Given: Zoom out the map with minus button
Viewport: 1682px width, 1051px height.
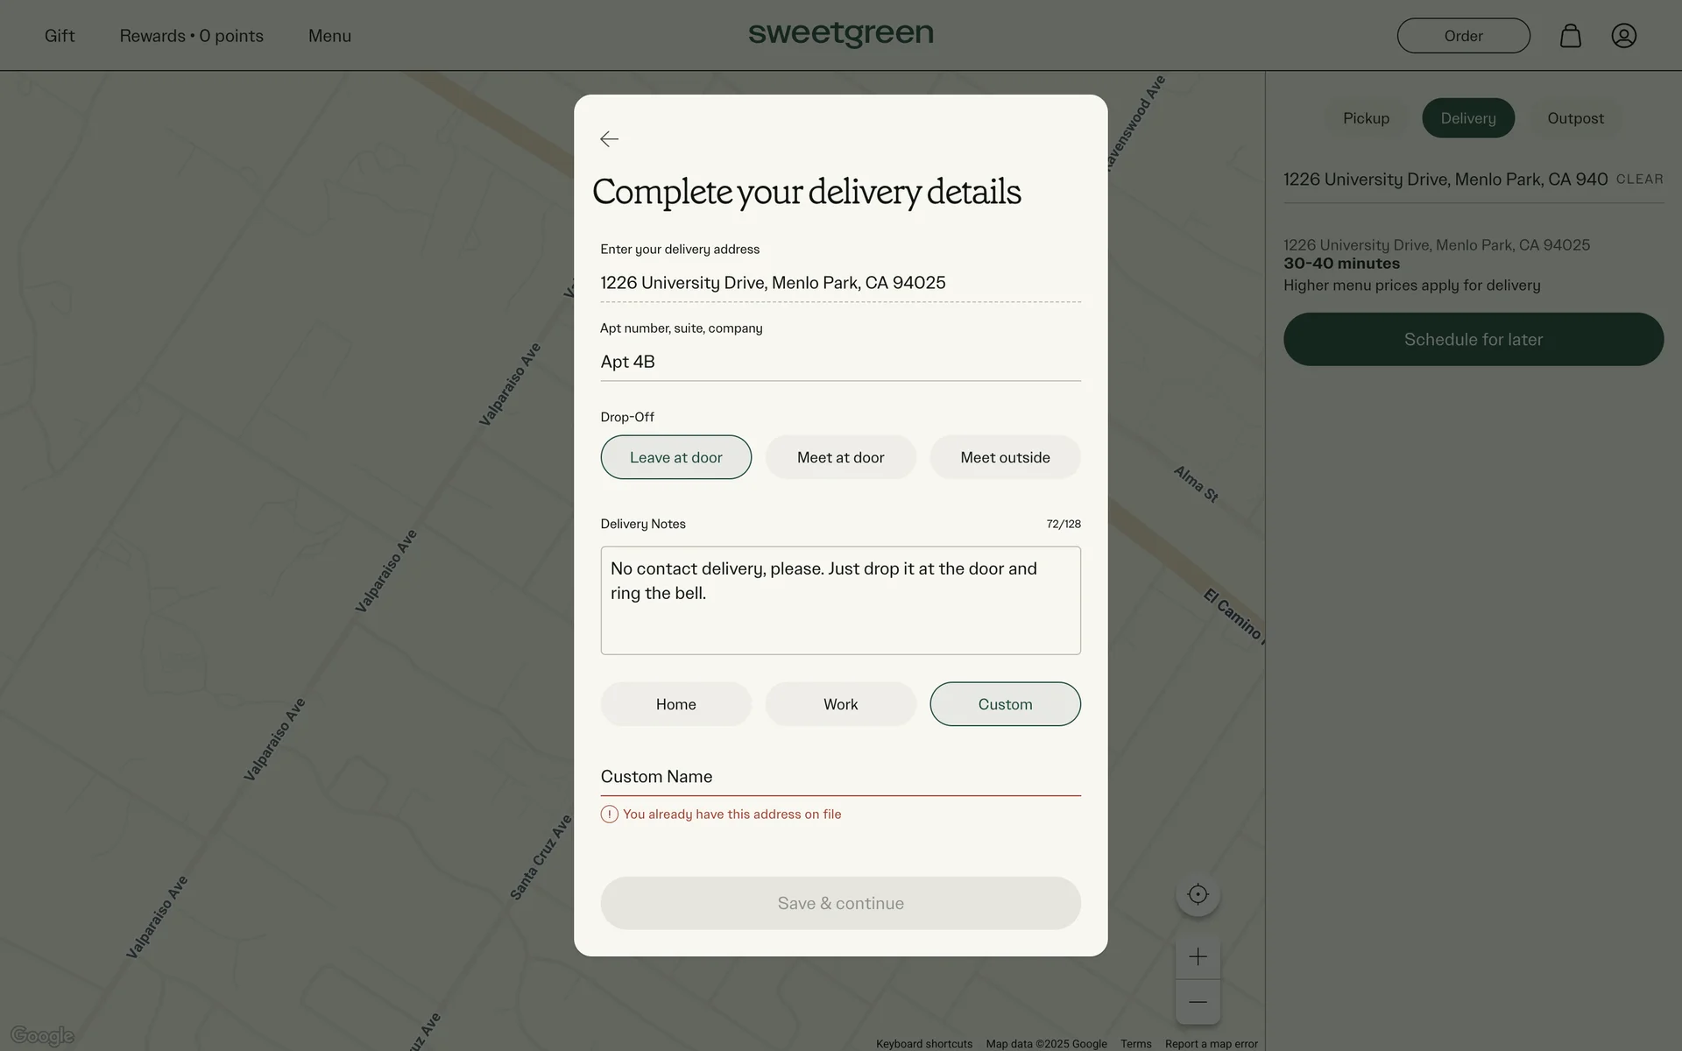Looking at the screenshot, I should tap(1198, 1002).
